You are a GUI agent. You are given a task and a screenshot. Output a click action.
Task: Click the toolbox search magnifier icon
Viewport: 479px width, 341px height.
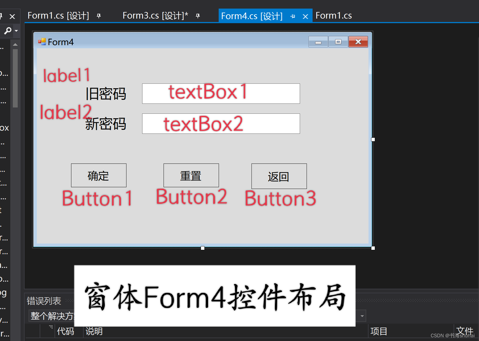(8, 31)
